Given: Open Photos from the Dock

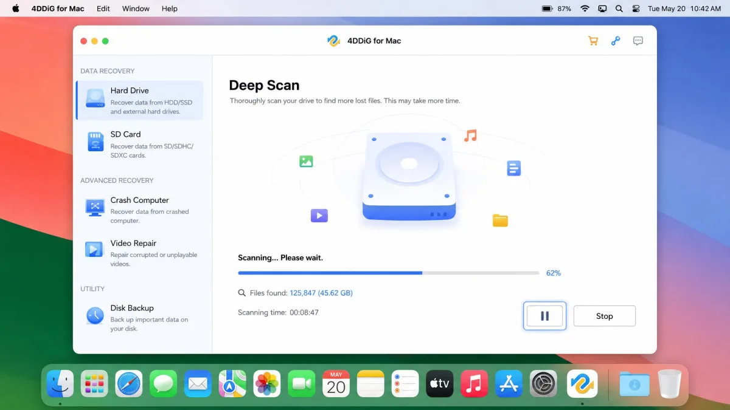Looking at the screenshot, I should pos(267,384).
